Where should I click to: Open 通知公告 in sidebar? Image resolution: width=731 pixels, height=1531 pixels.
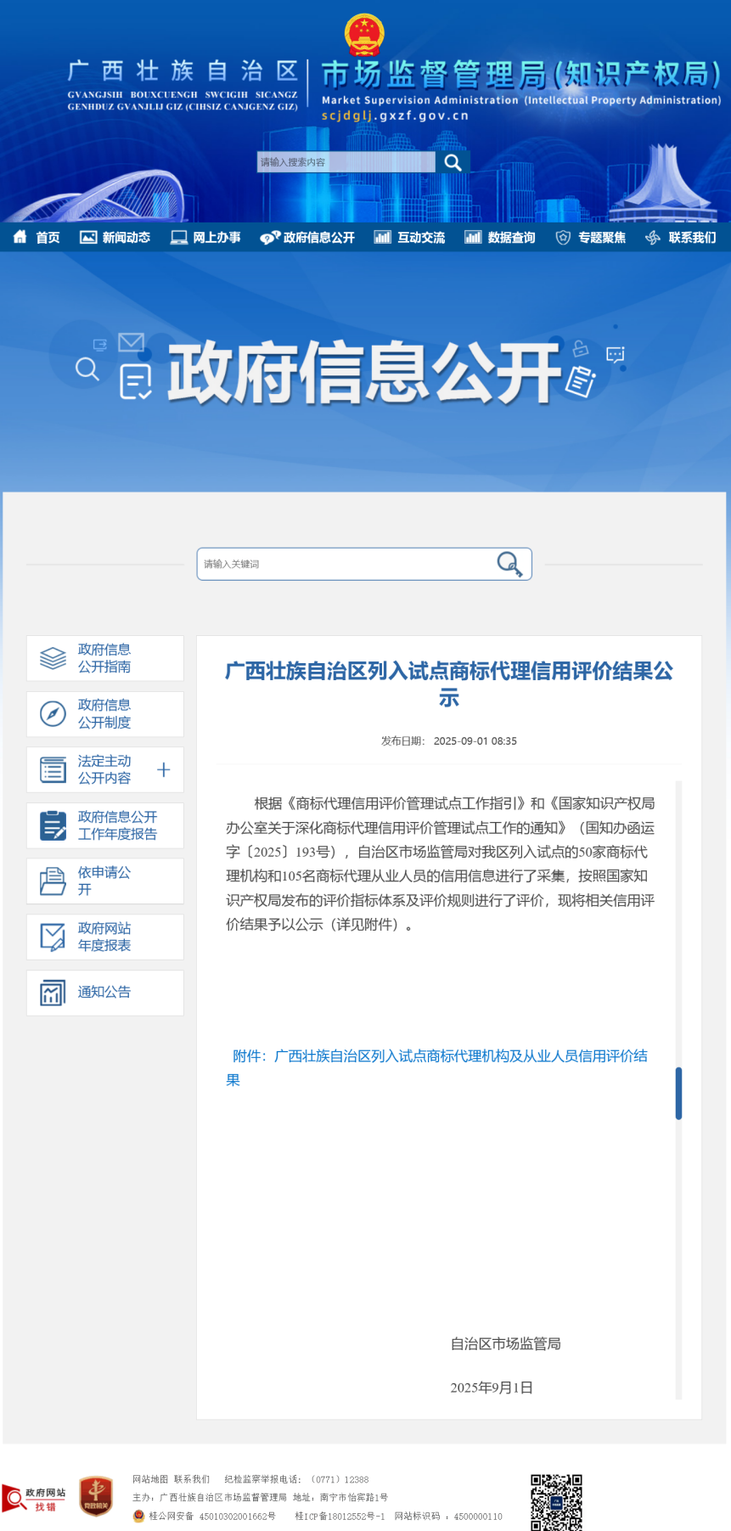(x=104, y=992)
